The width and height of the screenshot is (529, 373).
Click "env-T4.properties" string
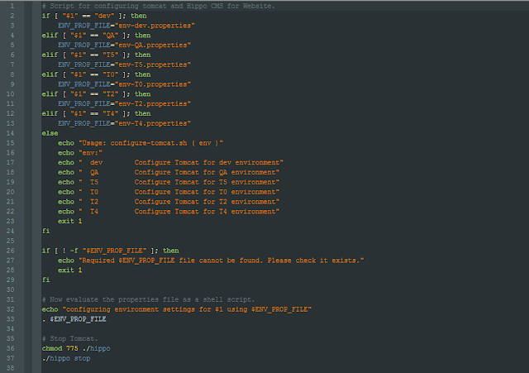153,123
